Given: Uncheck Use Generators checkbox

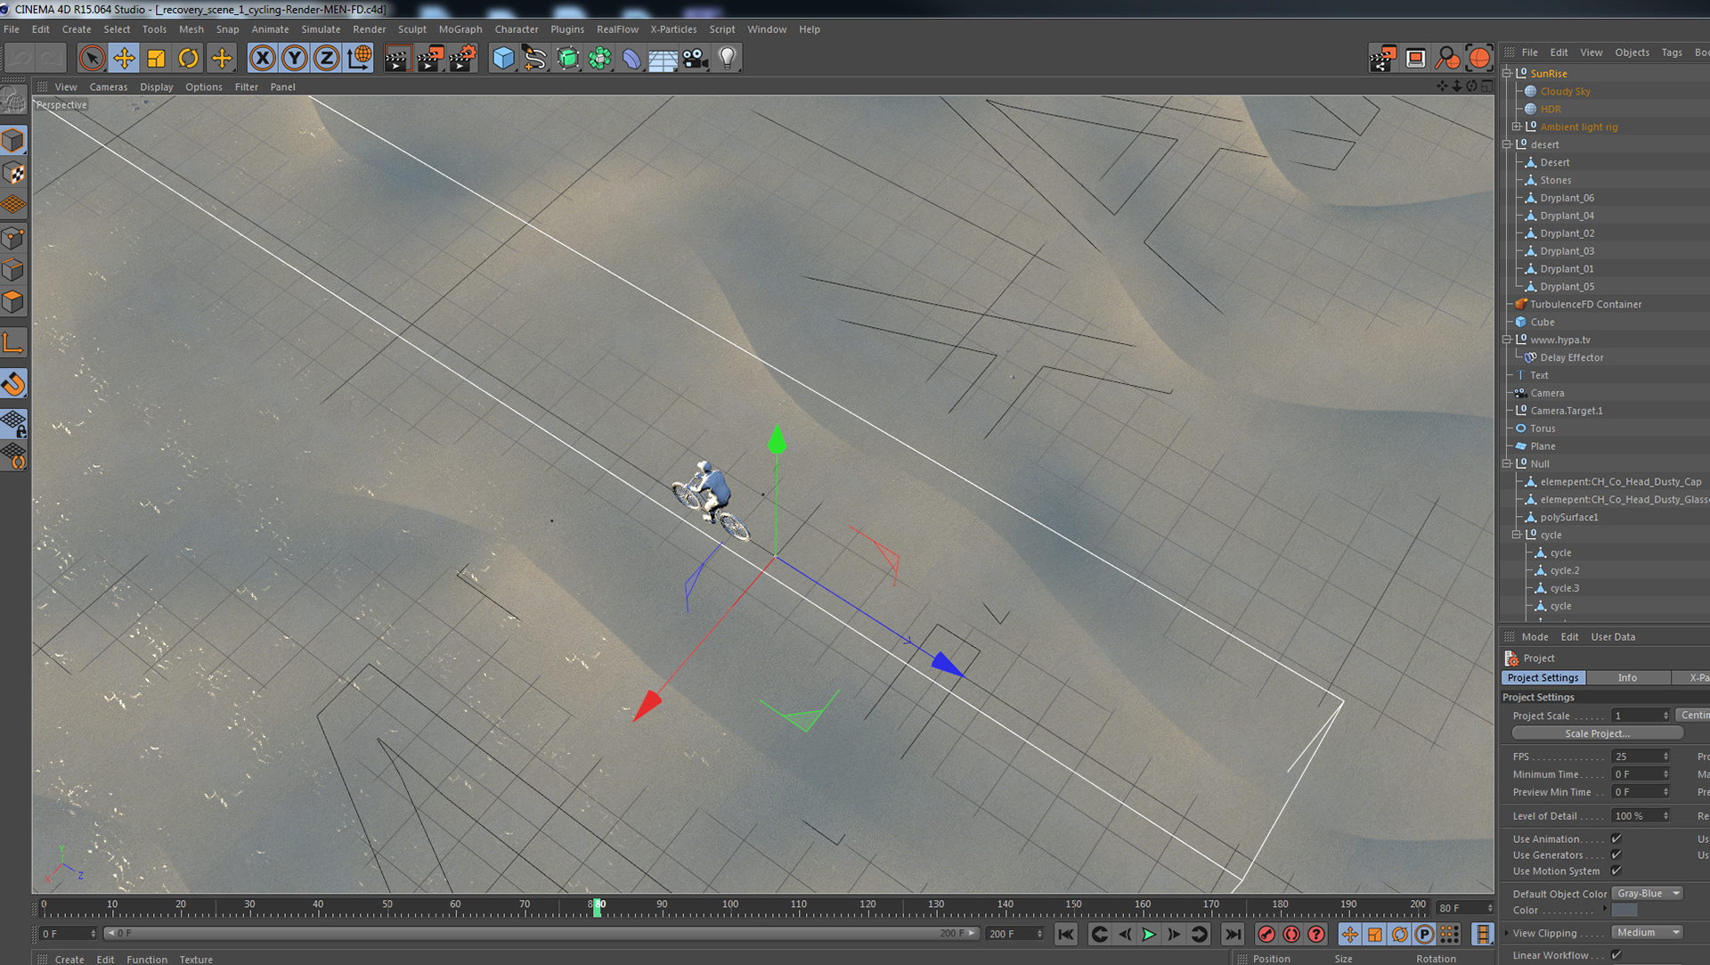Looking at the screenshot, I should (x=1616, y=855).
